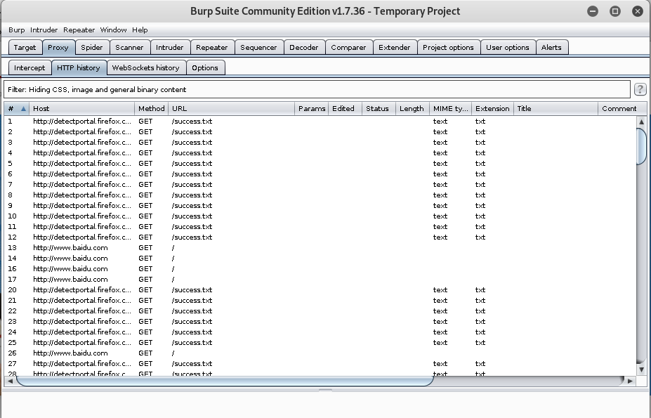This screenshot has height=418, width=651.
Task: Open the Intruder menu
Action: [x=44, y=30]
